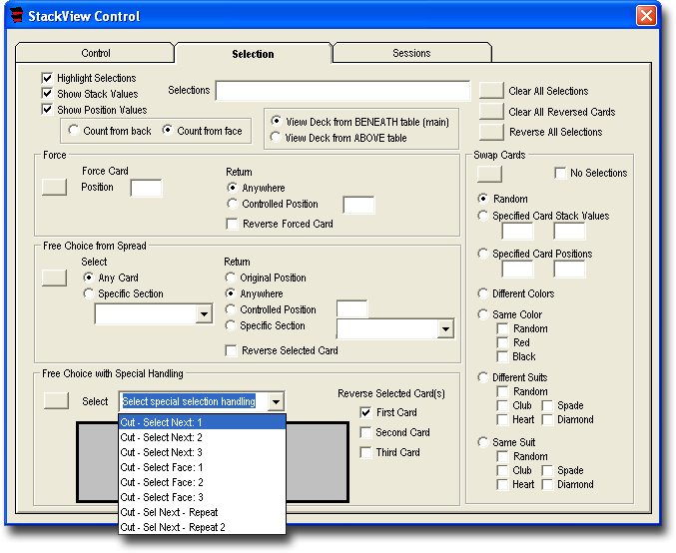Select Specified Card Stack Values option

tap(483, 215)
